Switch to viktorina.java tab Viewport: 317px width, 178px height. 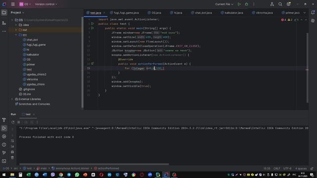click(x=262, y=13)
